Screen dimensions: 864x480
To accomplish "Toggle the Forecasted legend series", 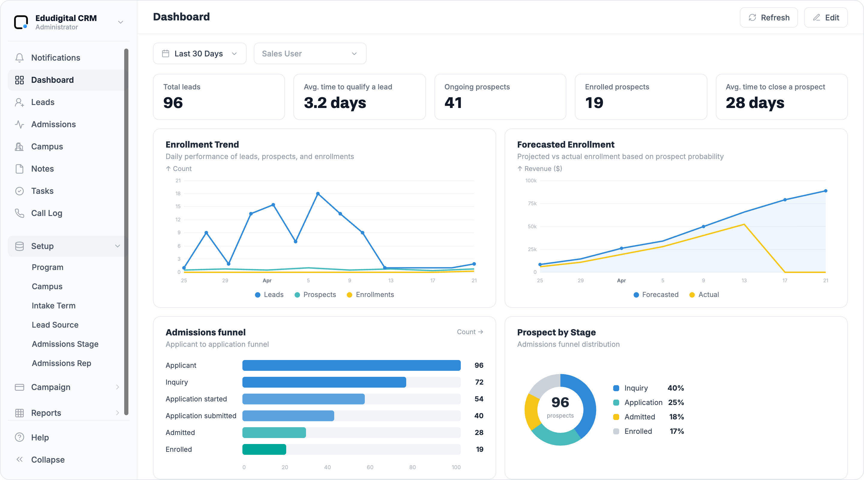I will 656,295.
